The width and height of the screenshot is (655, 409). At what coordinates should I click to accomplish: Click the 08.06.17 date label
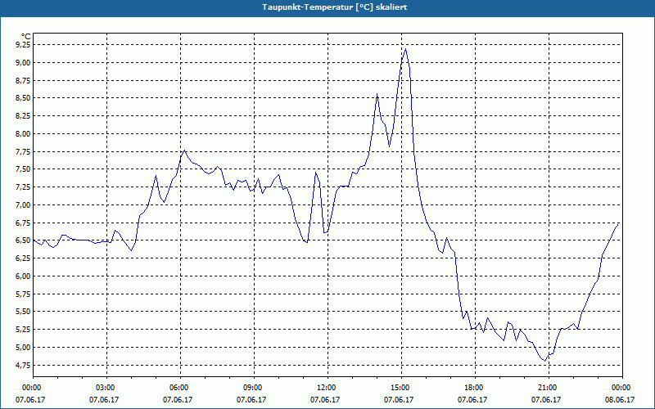point(620,399)
